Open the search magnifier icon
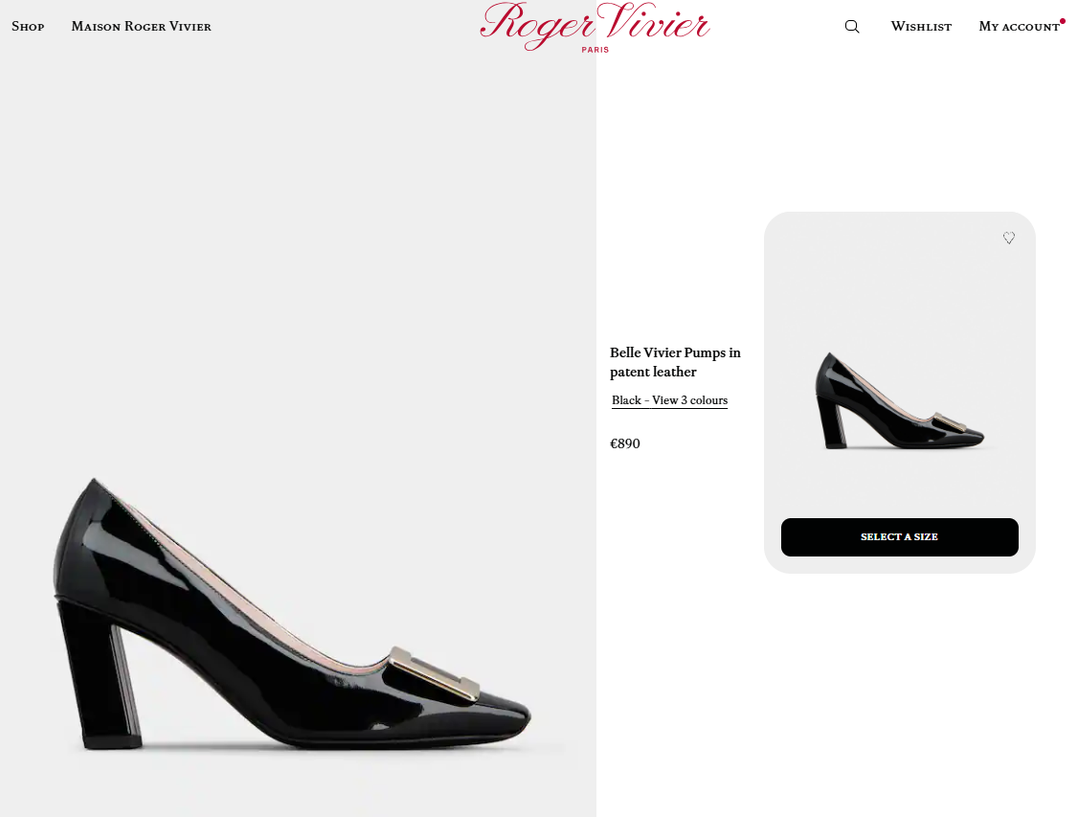This screenshot has height=817, width=1078. 852,26
